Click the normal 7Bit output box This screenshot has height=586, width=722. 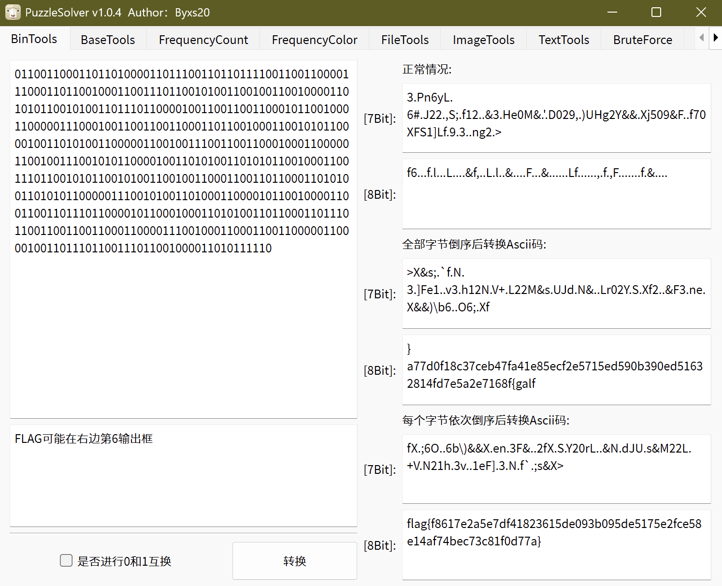[x=556, y=118]
